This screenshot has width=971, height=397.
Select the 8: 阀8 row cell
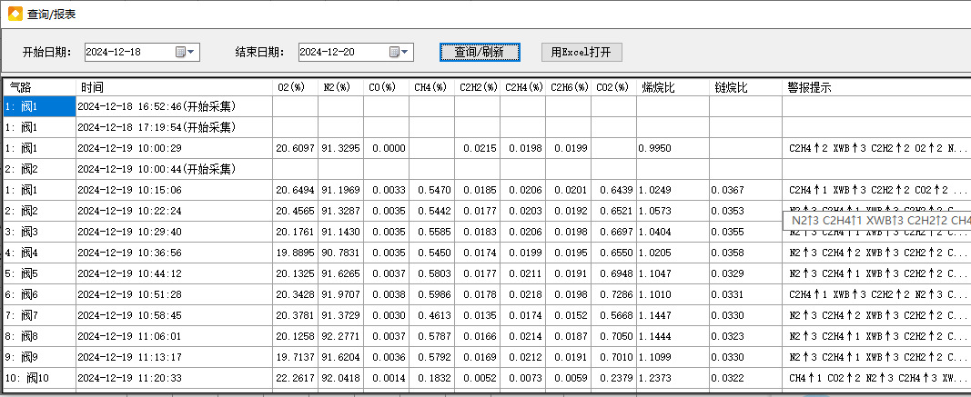[x=40, y=336]
